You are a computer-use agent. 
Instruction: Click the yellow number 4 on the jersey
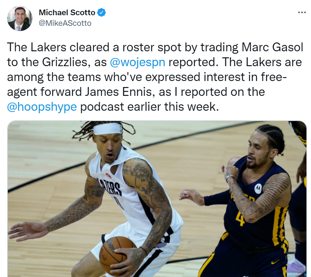240,219
